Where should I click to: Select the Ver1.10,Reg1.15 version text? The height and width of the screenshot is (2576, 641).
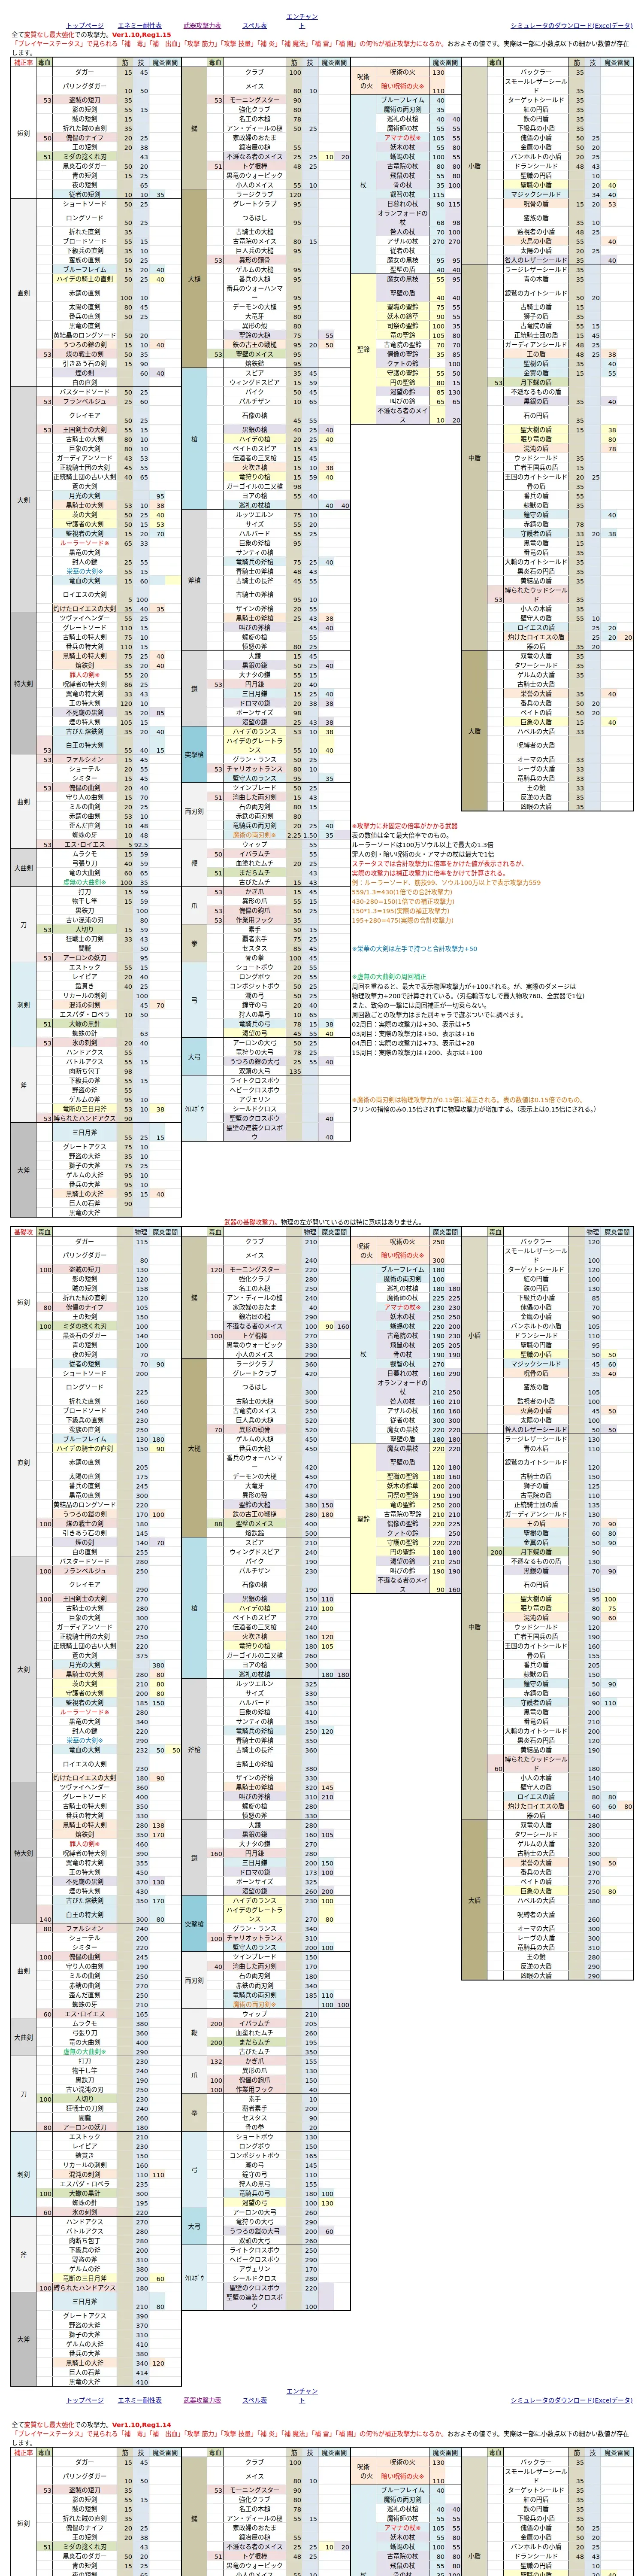point(141,35)
